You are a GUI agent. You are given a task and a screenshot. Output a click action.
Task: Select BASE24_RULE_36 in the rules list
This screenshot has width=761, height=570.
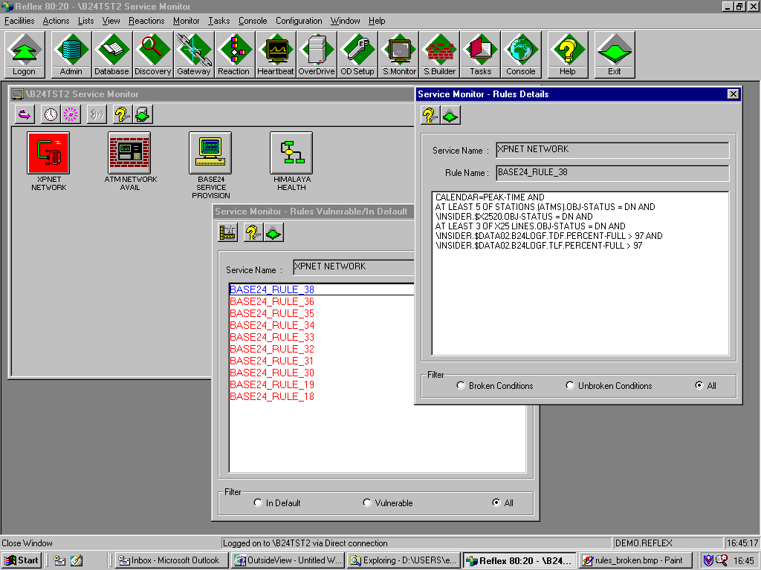272,302
